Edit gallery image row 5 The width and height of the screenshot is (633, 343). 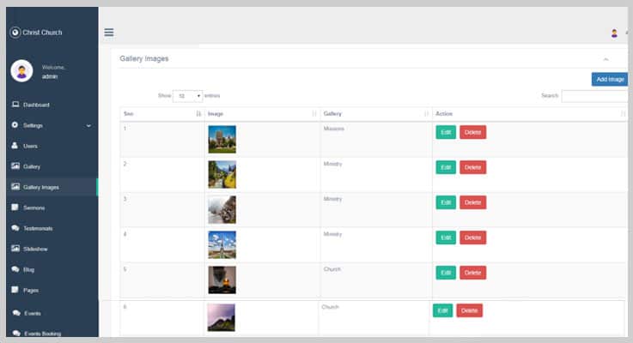[x=446, y=273]
